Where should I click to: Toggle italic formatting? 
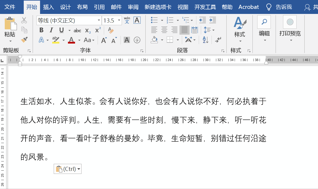coord(51,30)
